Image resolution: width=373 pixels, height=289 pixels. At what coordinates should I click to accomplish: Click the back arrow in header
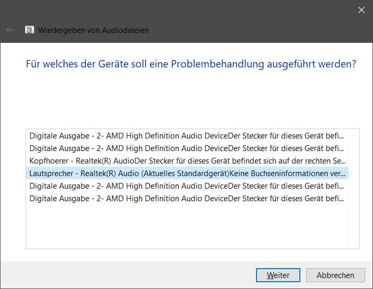(x=10, y=30)
